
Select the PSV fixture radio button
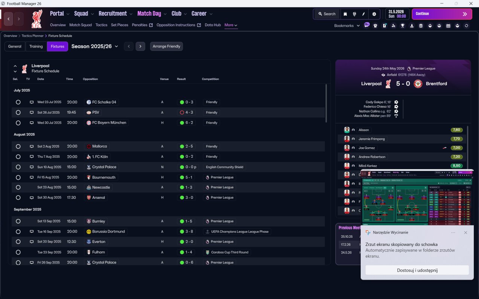[18, 112]
